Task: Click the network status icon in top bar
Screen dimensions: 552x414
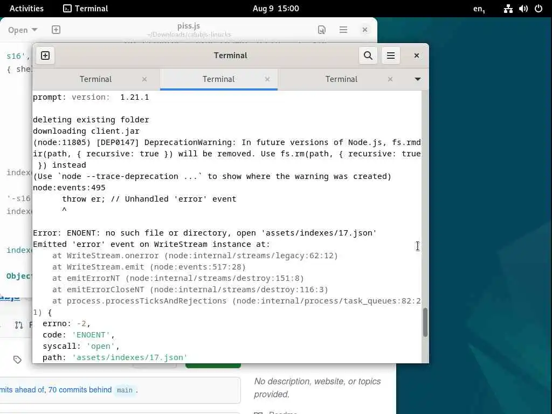Action: [508, 9]
